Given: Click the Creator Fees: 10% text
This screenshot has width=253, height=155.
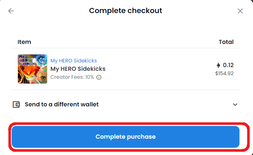Looking at the screenshot, I should (72, 77).
